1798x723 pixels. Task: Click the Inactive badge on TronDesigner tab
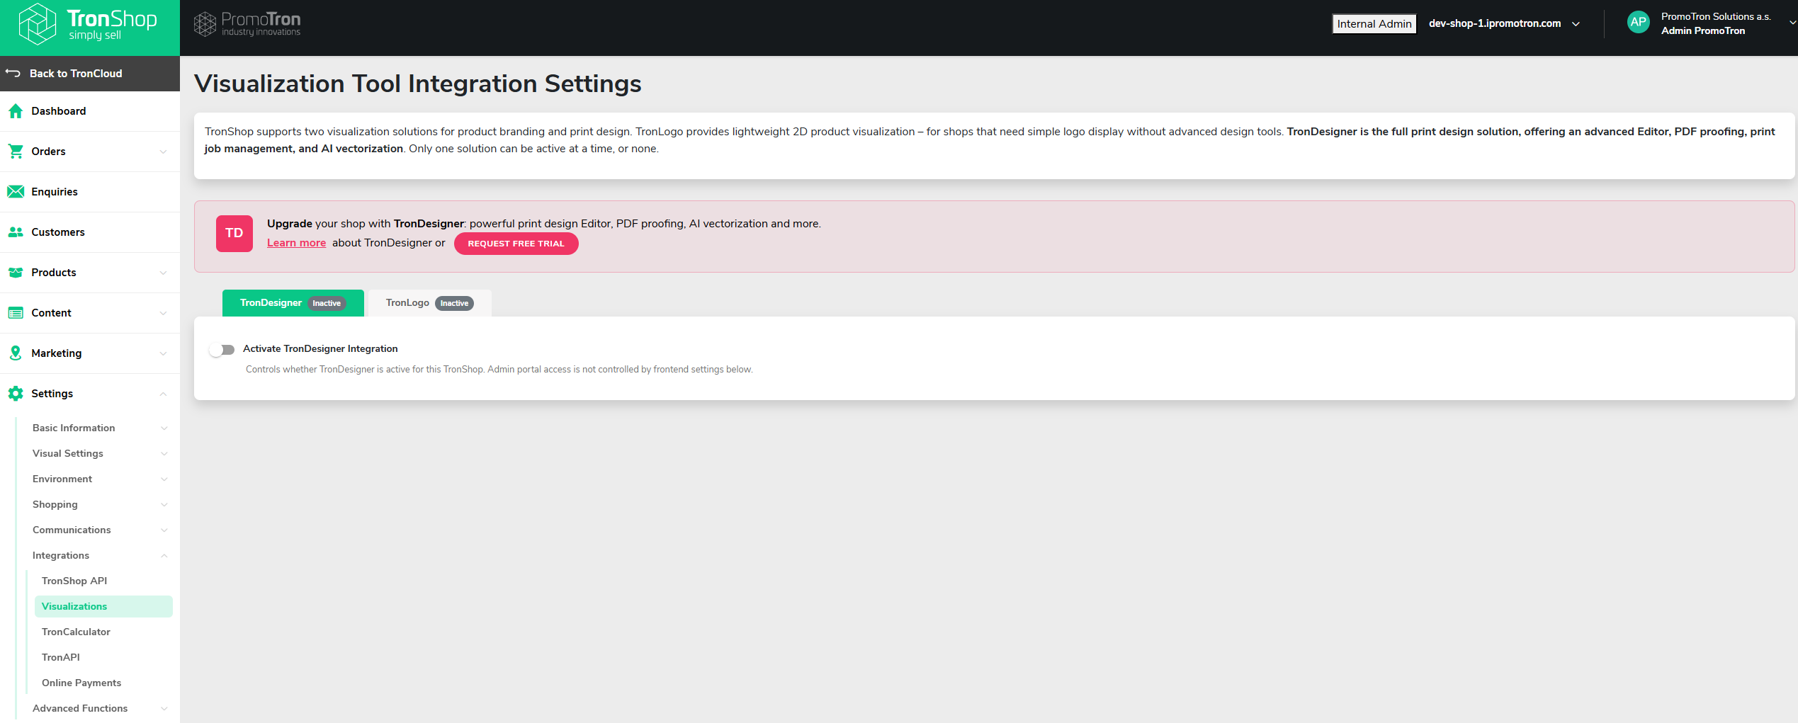pos(327,303)
